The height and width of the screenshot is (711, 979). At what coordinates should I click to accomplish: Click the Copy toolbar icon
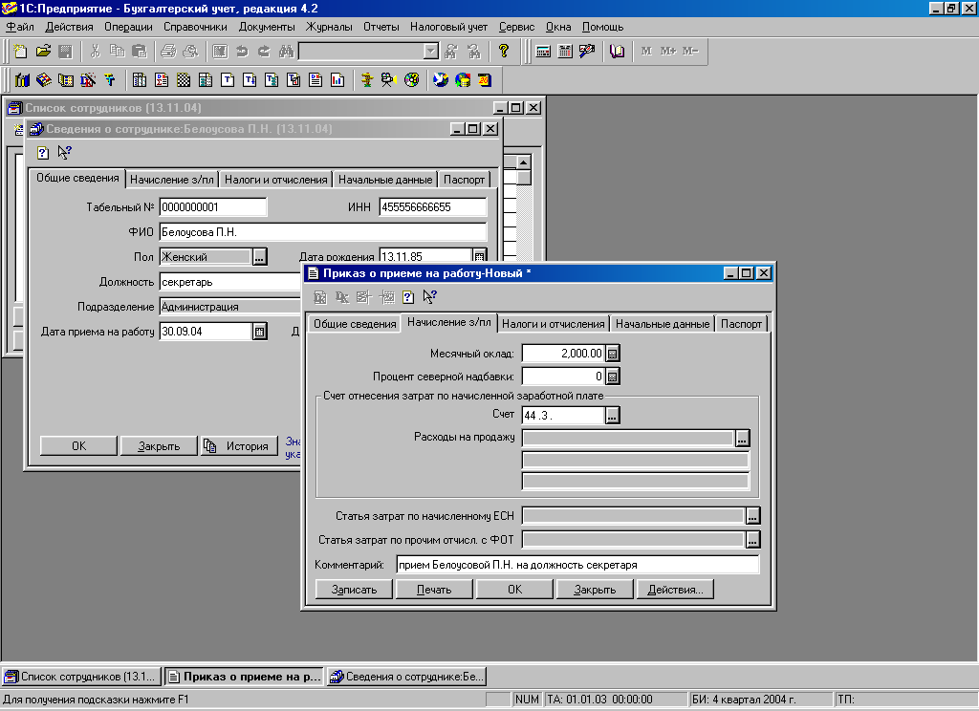click(118, 52)
